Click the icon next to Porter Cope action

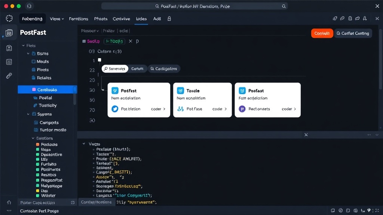click(x=73, y=203)
